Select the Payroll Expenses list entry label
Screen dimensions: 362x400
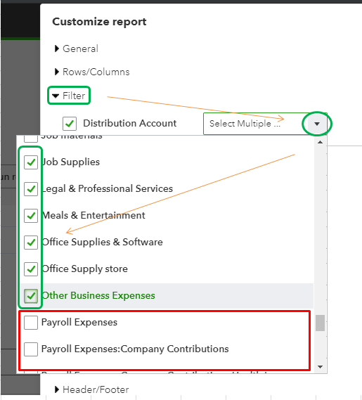click(79, 322)
